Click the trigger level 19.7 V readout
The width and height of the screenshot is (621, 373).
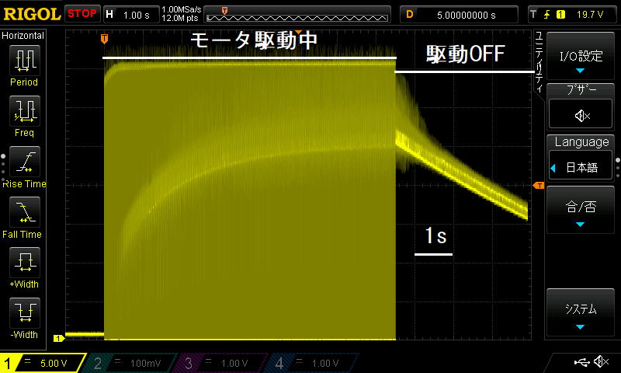(x=590, y=15)
